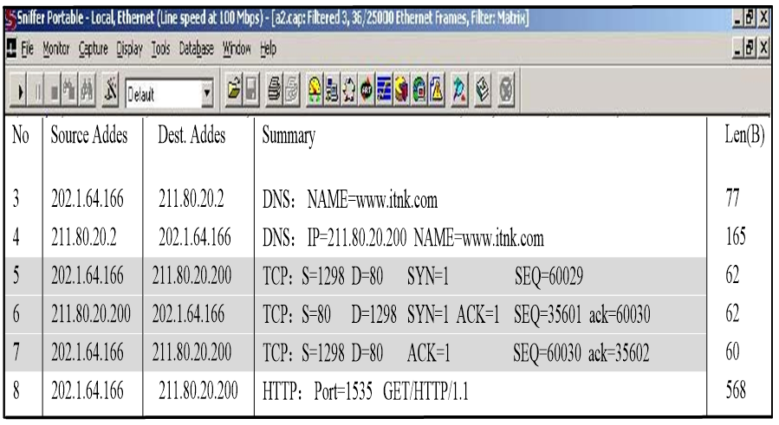Click the Len(B) column header

pos(744,135)
